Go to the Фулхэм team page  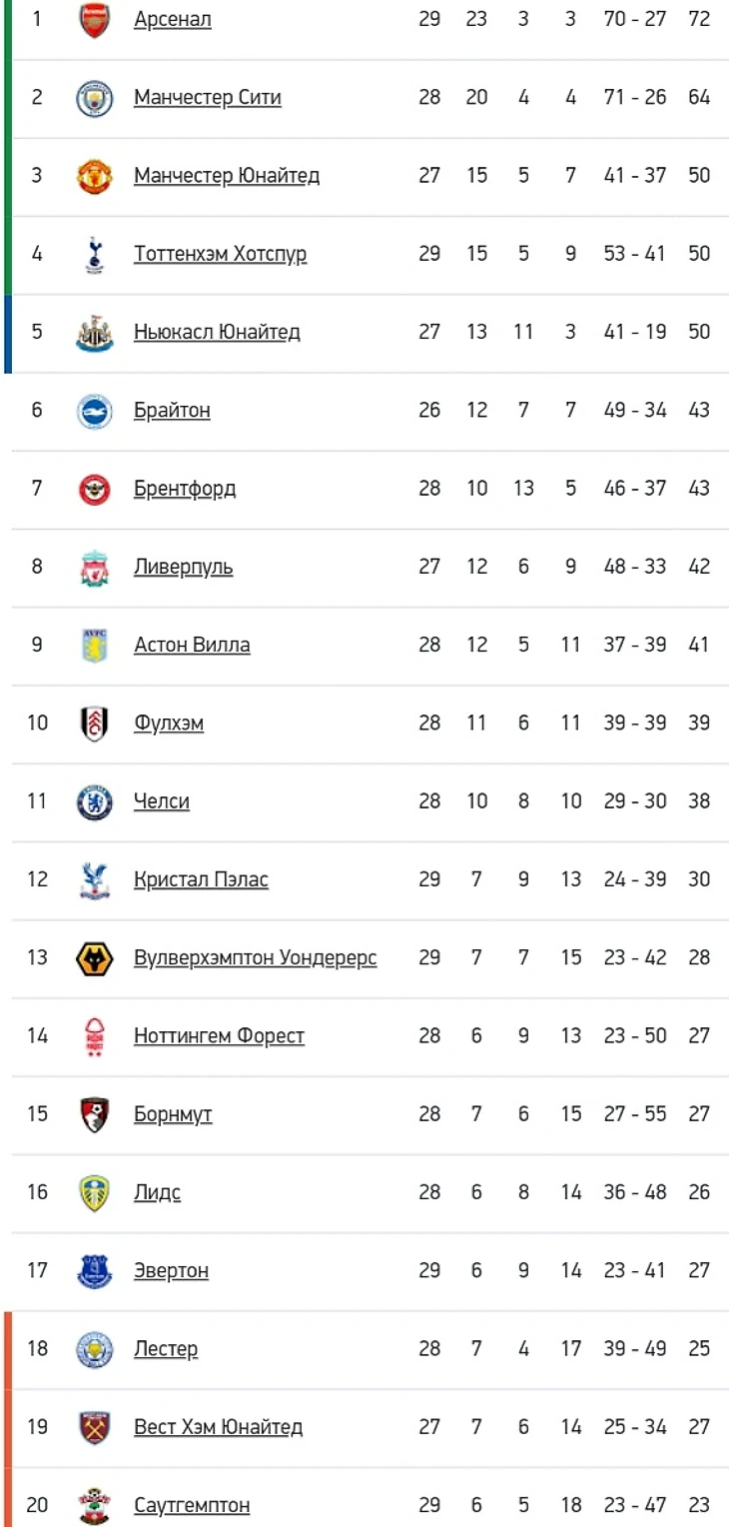tap(169, 723)
